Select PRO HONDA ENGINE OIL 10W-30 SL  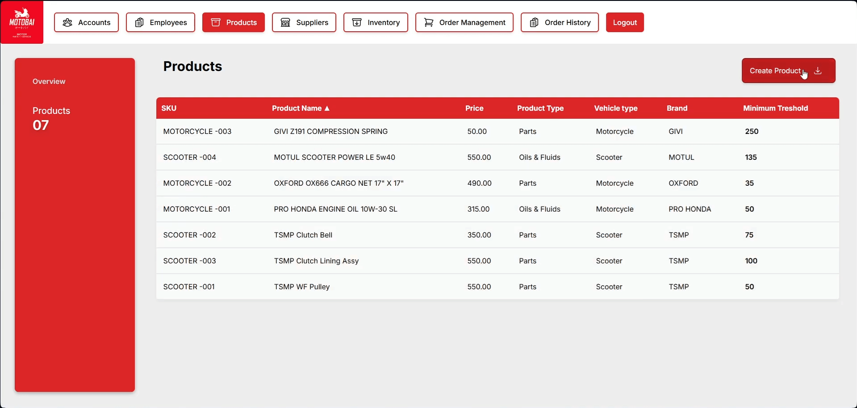(x=335, y=209)
